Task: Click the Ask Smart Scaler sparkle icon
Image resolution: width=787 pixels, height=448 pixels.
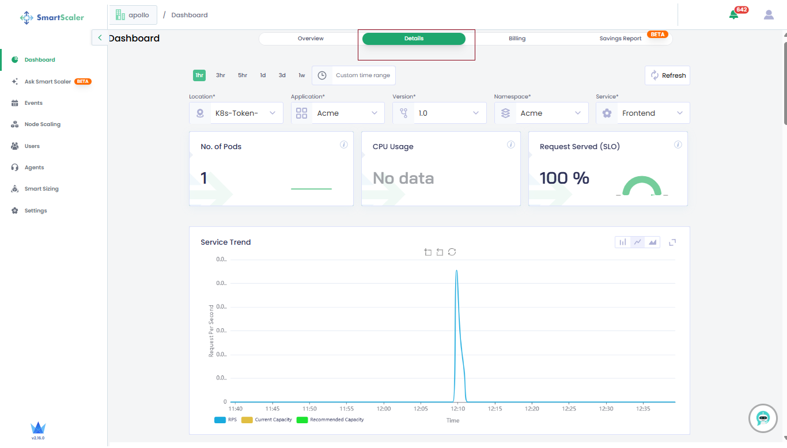Action: [x=15, y=82]
